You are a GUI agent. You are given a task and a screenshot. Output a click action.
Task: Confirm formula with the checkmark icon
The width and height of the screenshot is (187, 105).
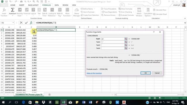tap(26, 23)
